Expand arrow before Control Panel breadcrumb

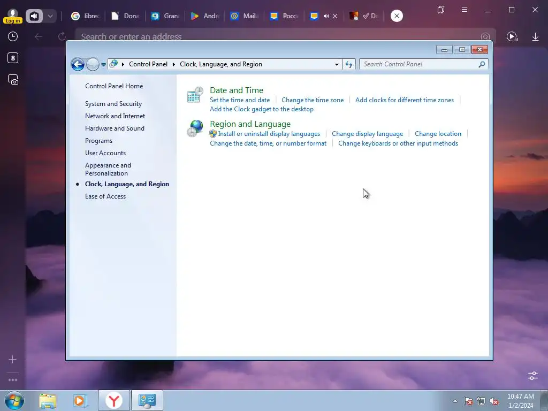click(123, 64)
